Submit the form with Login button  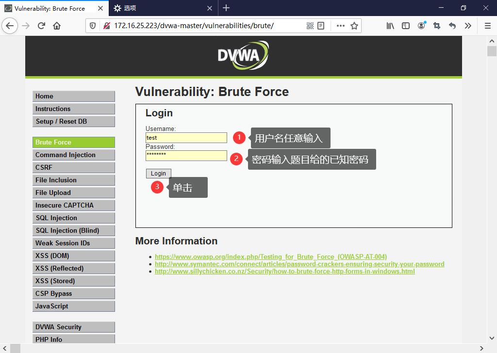click(159, 174)
